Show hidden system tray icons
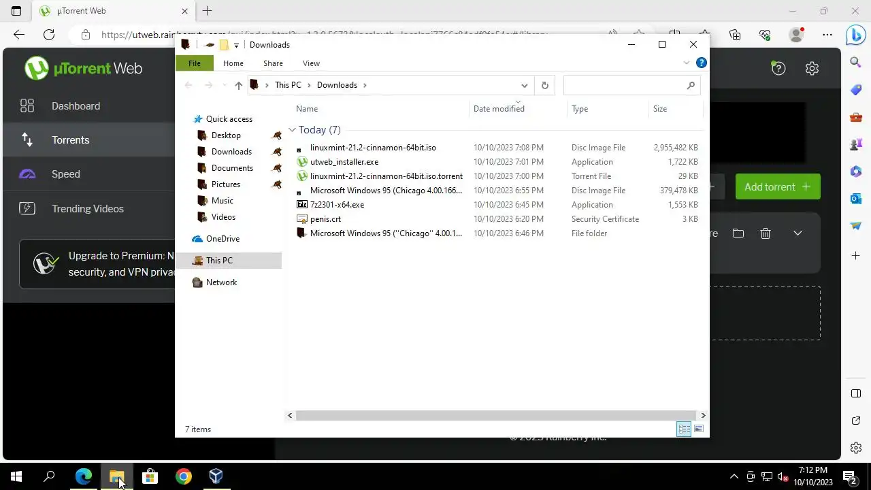Image resolution: width=871 pixels, height=490 pixels. [x=734, y=476]
